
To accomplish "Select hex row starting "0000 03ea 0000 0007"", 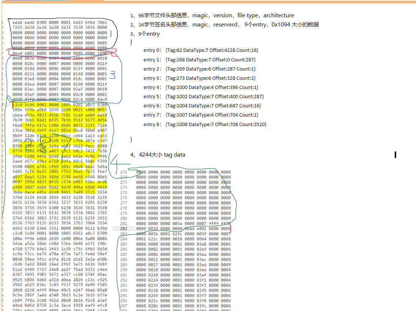I will pos(60,84).
